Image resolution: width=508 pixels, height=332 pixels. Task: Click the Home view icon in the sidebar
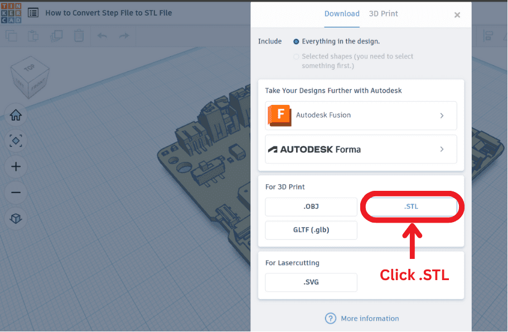16,115
